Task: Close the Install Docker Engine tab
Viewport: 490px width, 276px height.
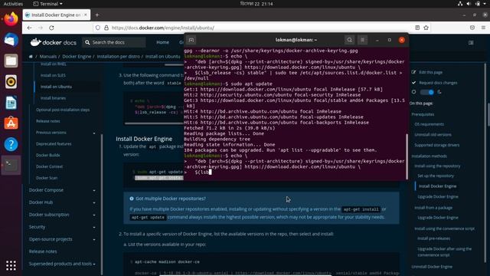Action: 85,15
